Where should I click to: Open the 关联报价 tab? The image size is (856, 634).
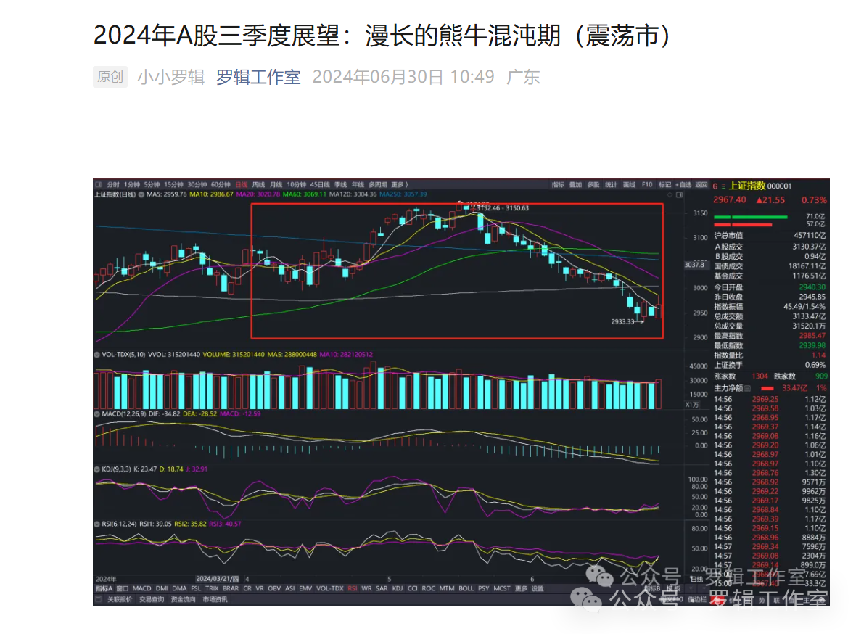point(120,600)
